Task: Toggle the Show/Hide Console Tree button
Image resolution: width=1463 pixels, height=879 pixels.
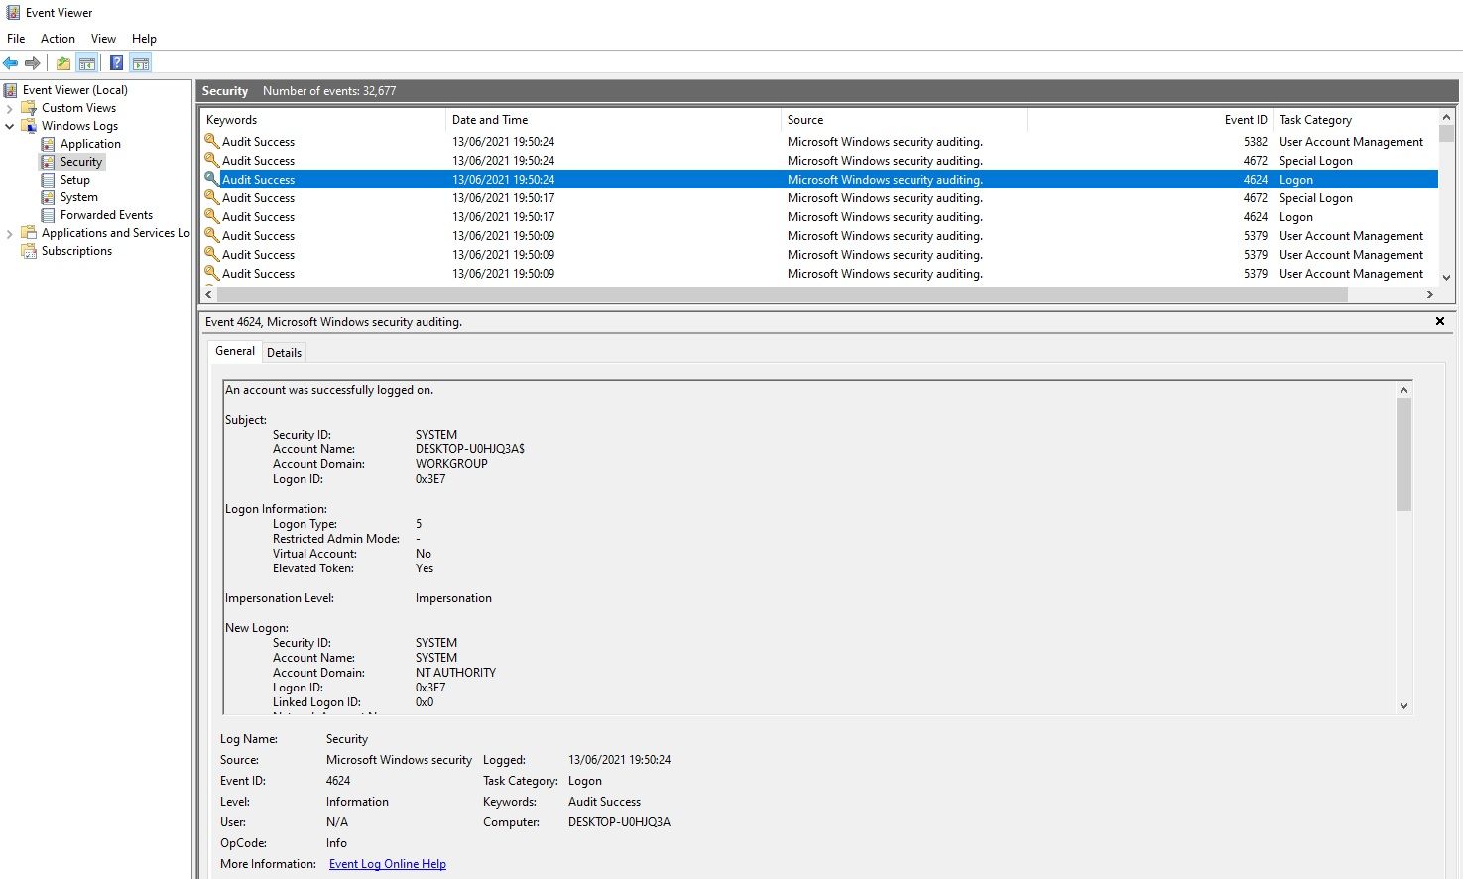Action: 87,63
